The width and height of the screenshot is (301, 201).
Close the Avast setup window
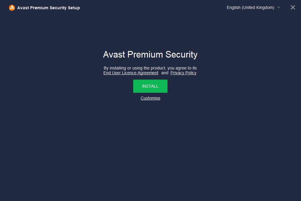tap(293, 7)
